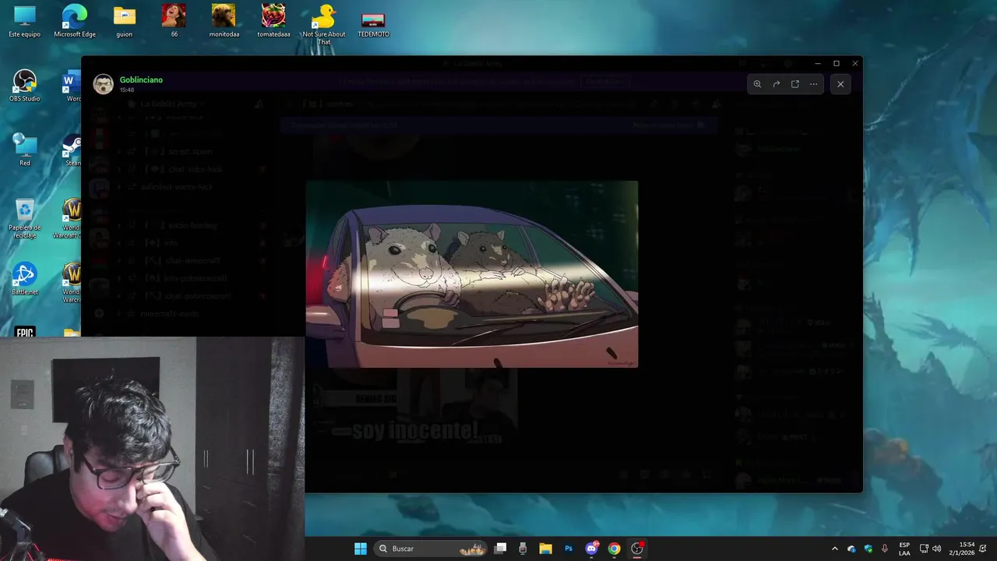Click the microphone tray indicator
The image size is (997, 561).
point(885,549)
